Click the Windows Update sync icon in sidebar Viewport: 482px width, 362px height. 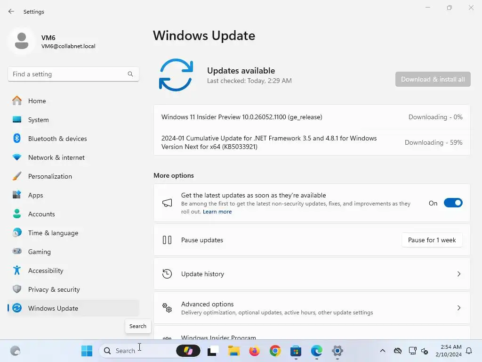[x=17, y=308]
